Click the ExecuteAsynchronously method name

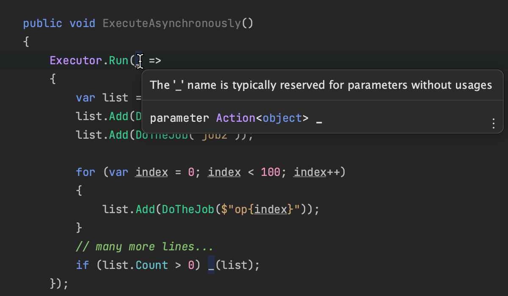click(172, 23)
